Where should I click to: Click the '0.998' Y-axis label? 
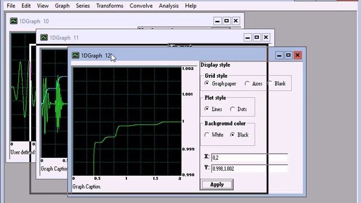pos(188,175)
